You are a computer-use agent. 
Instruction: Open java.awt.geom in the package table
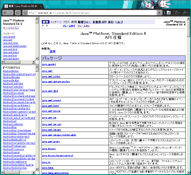tap(51, 111)
